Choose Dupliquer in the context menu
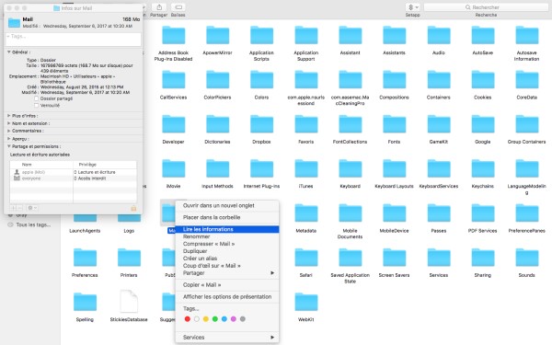Screen dimensions: 552x345 [227, 251]
